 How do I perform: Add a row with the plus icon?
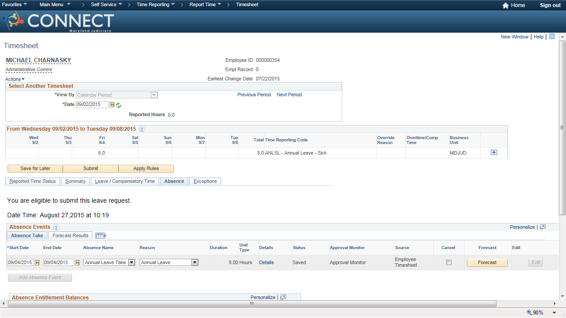click(494, 152)
